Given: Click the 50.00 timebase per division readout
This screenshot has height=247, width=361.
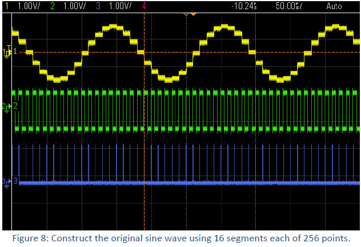Looking at the screenshot, I should 289,6.
